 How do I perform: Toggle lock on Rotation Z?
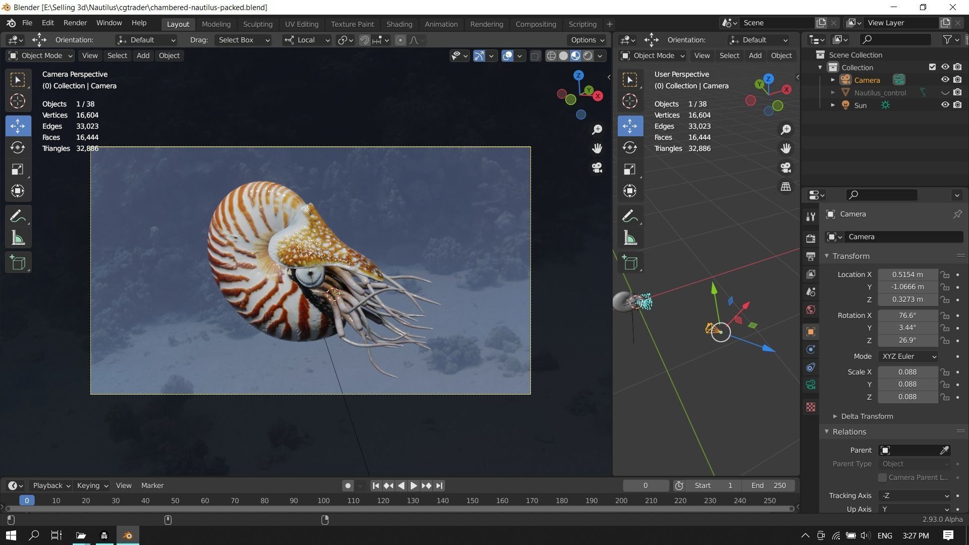(945, 341)
